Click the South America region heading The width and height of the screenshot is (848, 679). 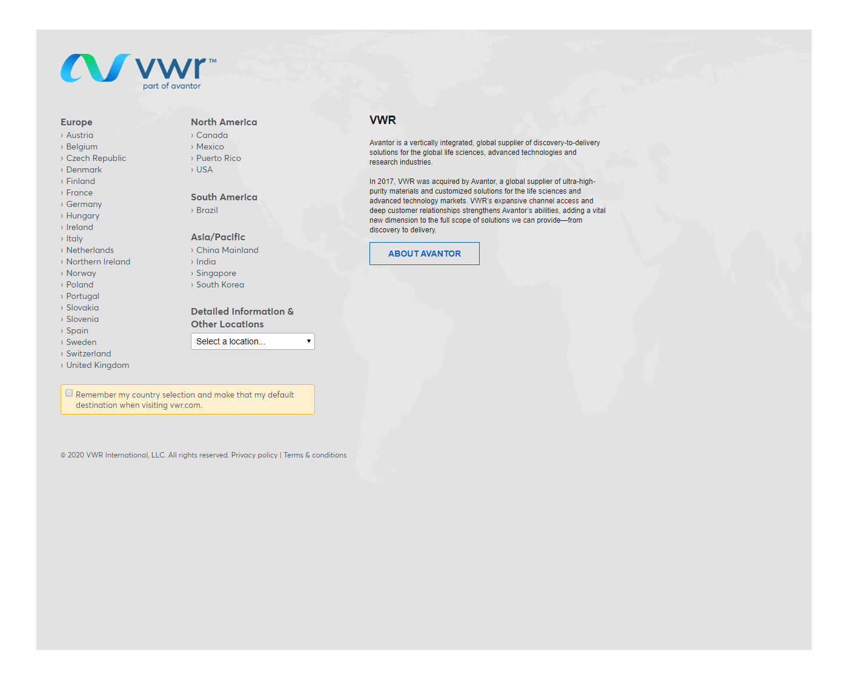click(x=224, y=197)
